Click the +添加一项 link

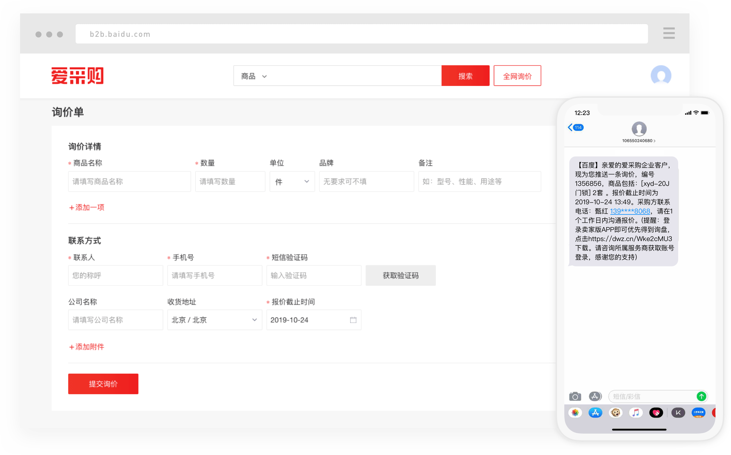(87, 207)
